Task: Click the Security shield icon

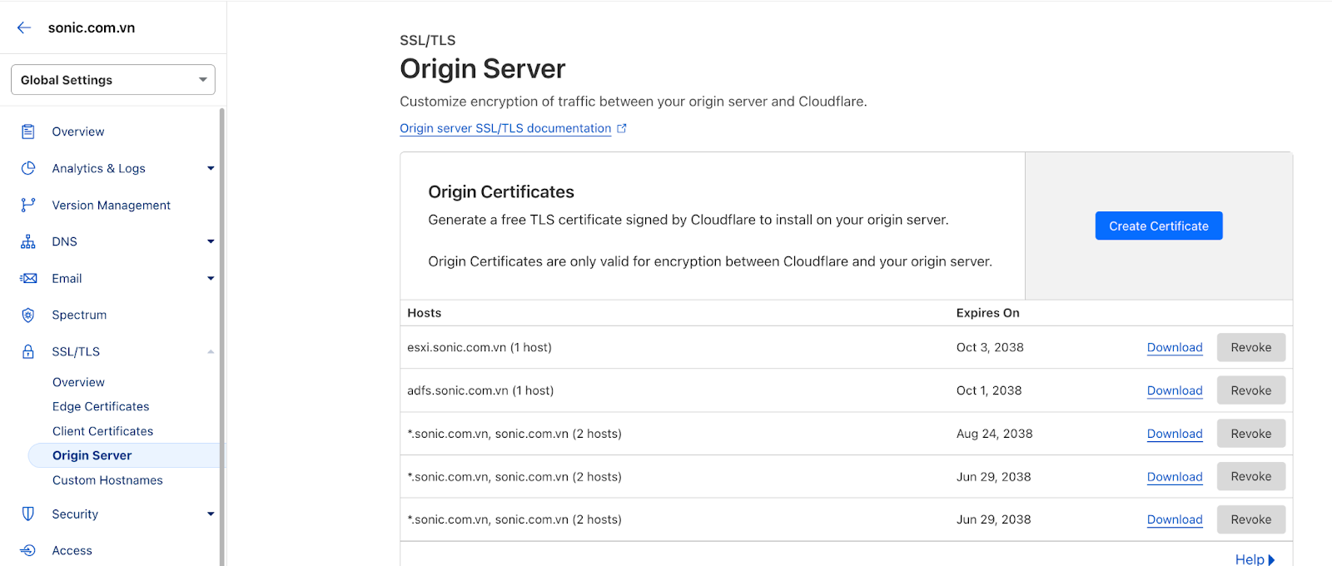Action: click(x=28, y=514)
